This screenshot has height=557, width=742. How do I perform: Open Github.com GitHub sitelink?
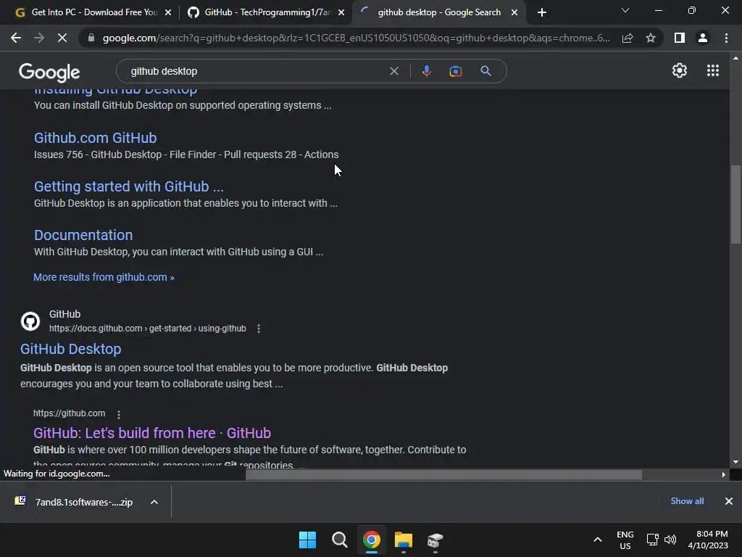pos(95,138)
